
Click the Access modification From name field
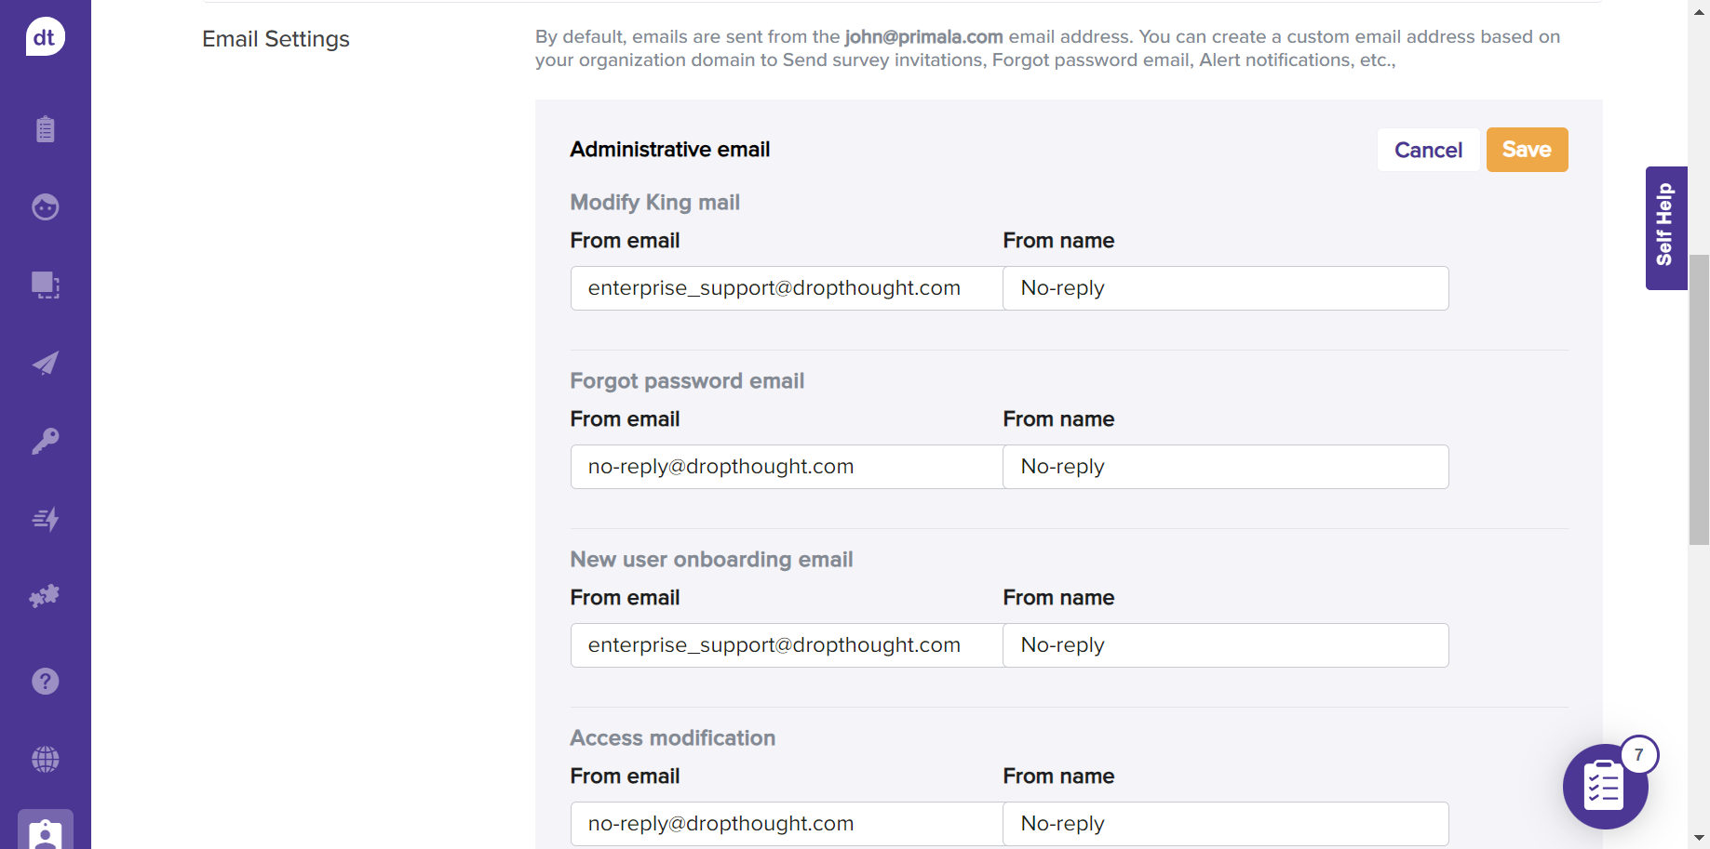click(x=1225, y=824)
